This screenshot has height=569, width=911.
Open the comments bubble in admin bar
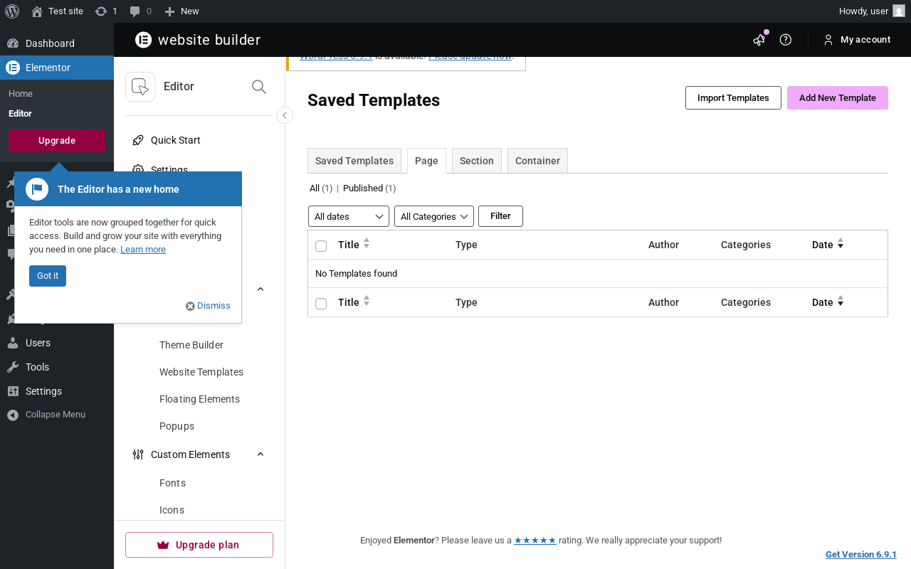tap(140, 11)
